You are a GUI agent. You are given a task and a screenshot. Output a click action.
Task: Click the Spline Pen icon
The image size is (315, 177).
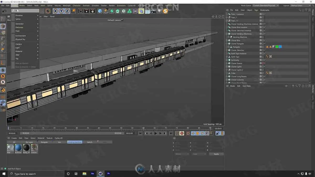tap(106, 11)
